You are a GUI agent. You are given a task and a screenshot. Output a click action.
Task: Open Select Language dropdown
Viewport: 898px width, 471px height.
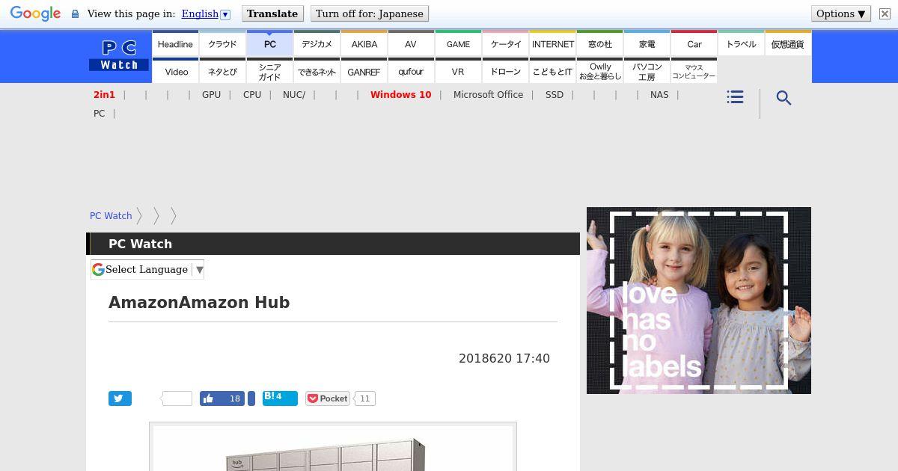point(147,269)
